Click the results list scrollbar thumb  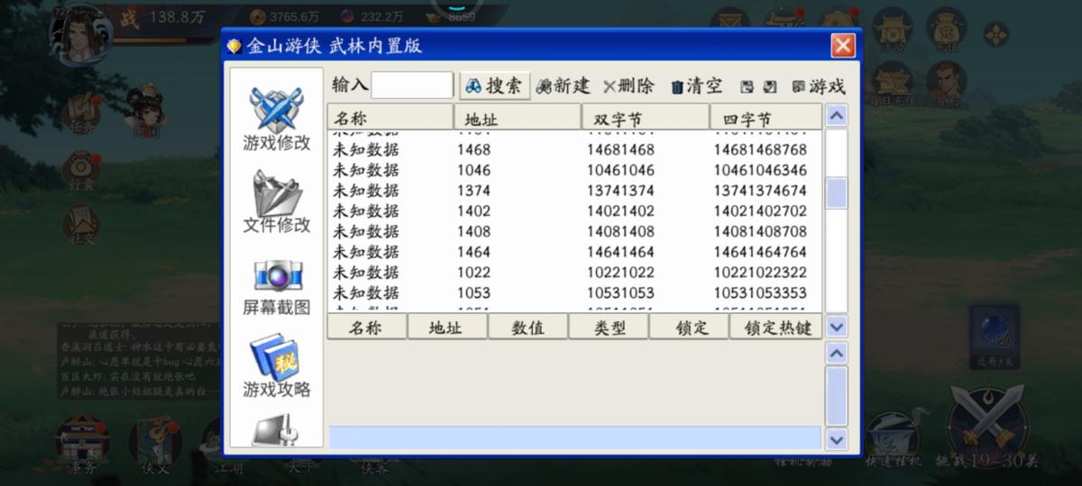[x=837, y=193]
